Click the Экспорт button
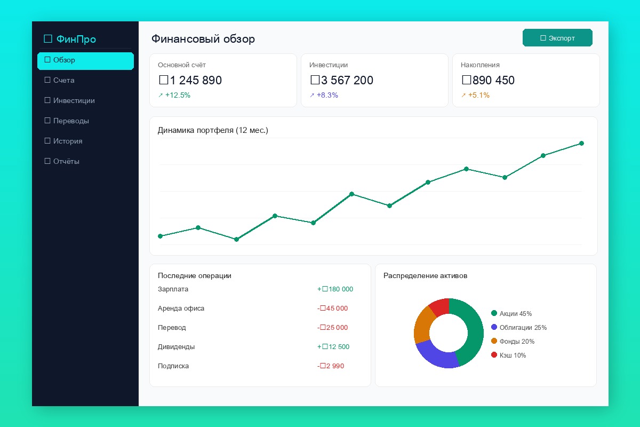This screenshot has width=640, height=427. pyautogui.click(x=557, y=38)
